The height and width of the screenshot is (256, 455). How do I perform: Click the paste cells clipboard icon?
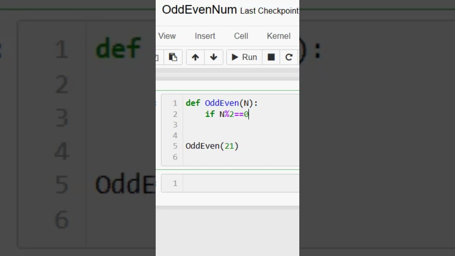pos(173,57)
